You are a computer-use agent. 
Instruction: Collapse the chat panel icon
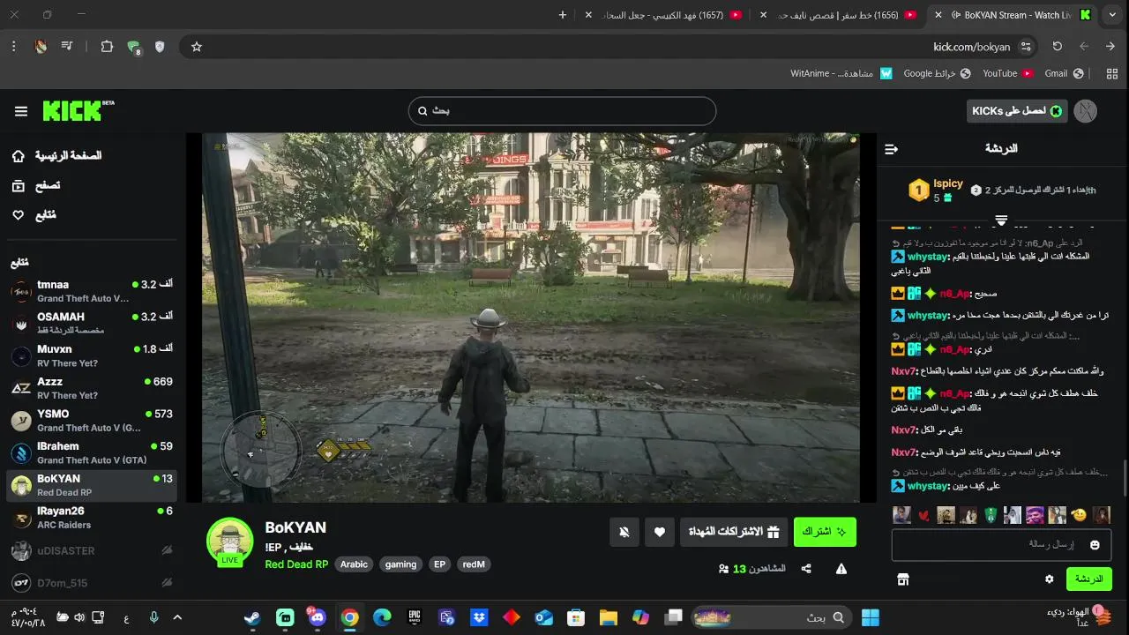click(x=891, y=149)
